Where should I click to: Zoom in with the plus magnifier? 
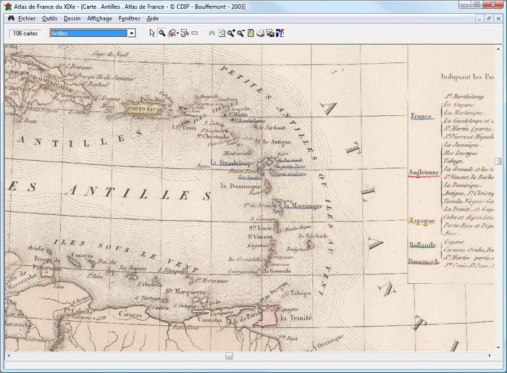[231, 33]
